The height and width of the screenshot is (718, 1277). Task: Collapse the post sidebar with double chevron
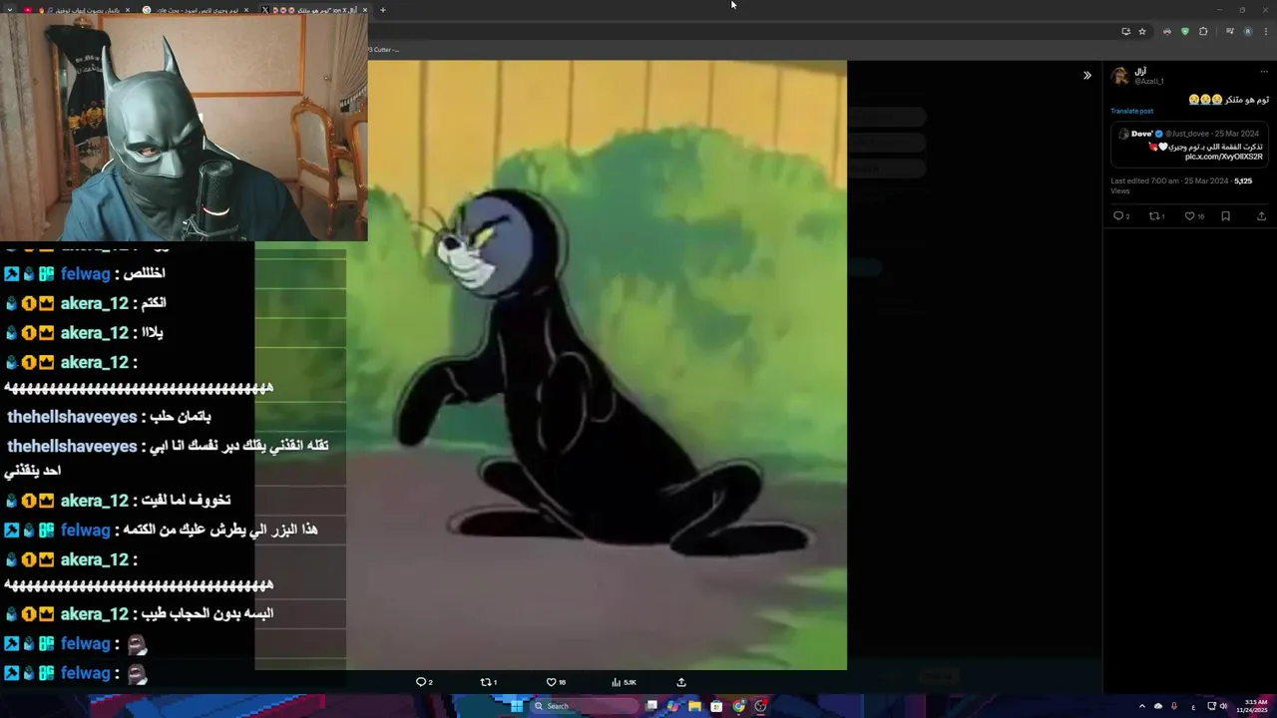[x=1087, y=75]
